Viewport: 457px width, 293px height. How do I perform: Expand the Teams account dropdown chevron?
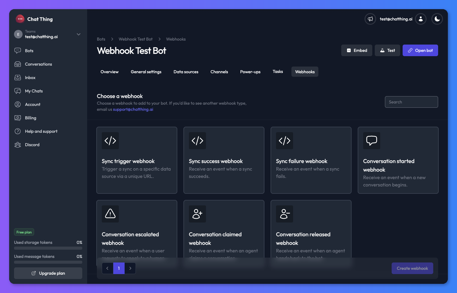(79, 34)
